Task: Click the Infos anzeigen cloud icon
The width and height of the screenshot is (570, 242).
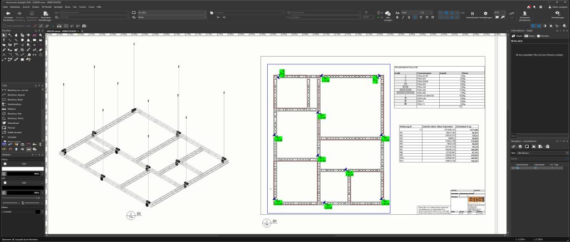Action: point(388,13)
